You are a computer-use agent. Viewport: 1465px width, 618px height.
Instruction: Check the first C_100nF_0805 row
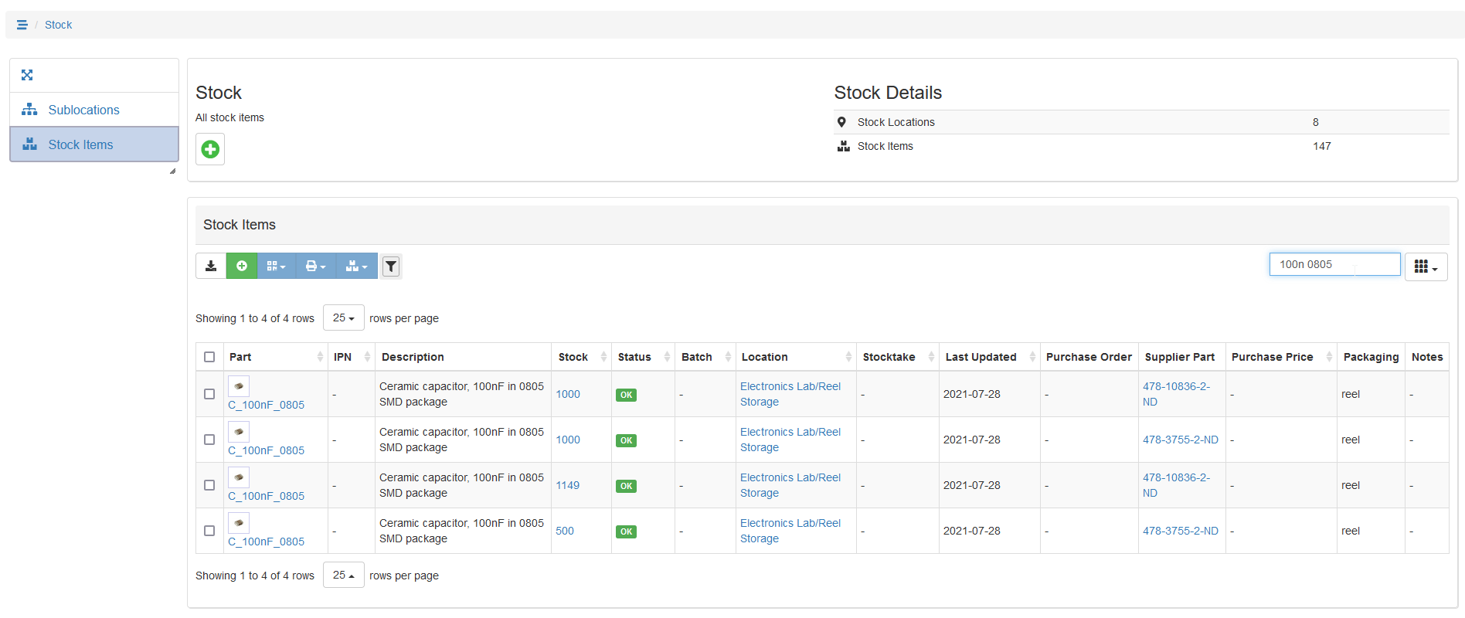pos(209,394)
